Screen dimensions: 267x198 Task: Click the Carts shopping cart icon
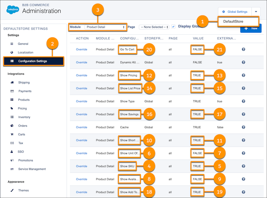coord(12,134)
